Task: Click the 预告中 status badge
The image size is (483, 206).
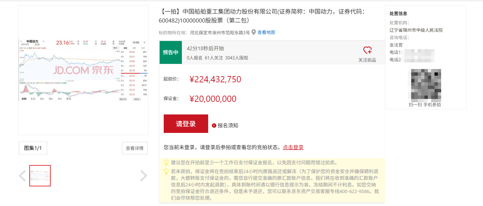Action: (x=171, y=52)
